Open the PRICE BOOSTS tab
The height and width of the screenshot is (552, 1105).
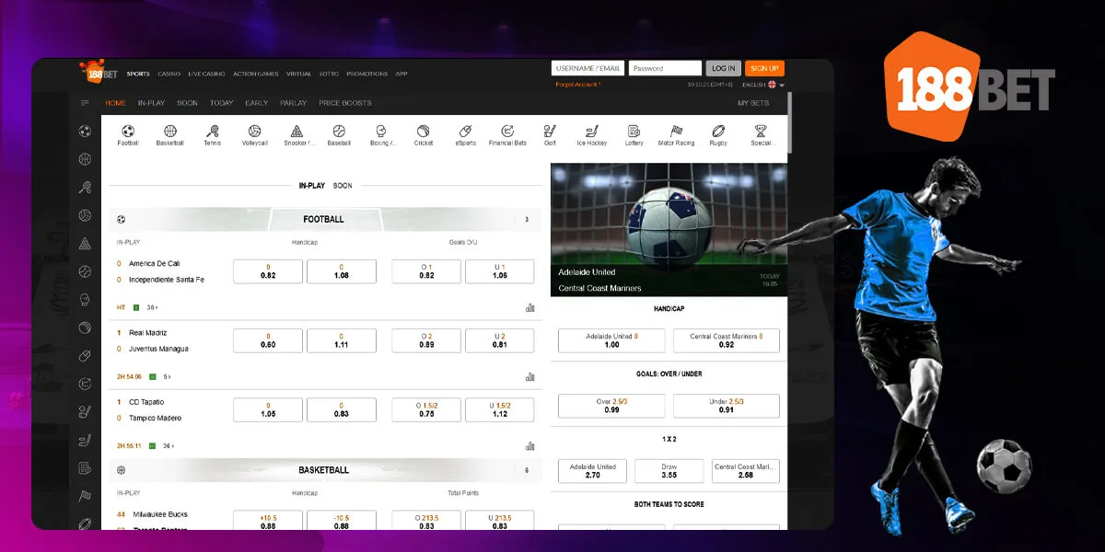pyautogui.click(x=345, y=103)
